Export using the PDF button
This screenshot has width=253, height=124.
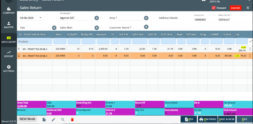click(189, 119)
